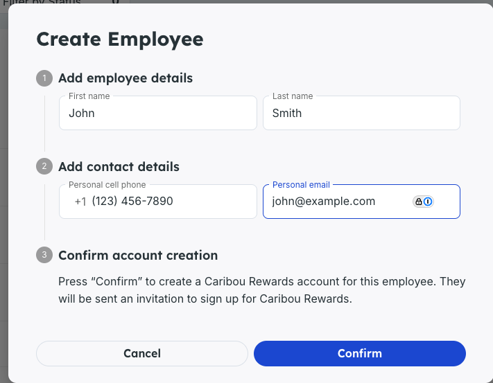Viewport: 493px width, 383px height.
Task: Select the Confirm account creation heading
Action: point(138,256)
